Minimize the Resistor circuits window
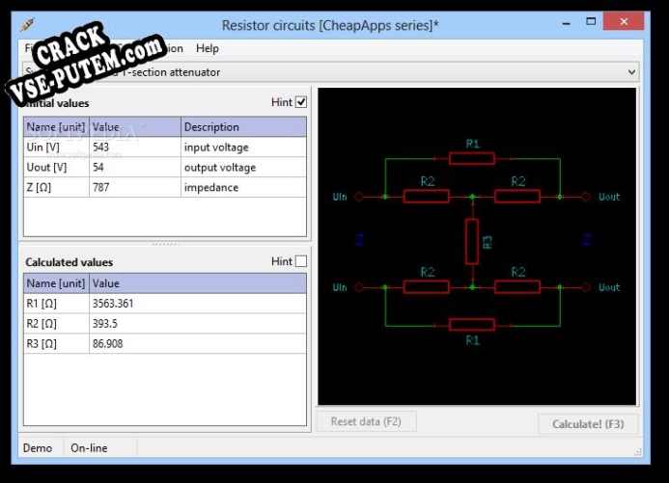This screenshot has height=483, width=669. pyautogui.click(x=566, y=22)
